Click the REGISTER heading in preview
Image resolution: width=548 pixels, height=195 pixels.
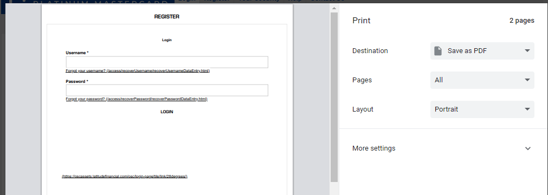click(x=167, y=16)
